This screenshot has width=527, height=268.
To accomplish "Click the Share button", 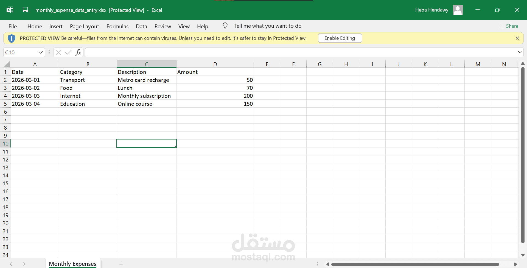I will tap(512, 26).
